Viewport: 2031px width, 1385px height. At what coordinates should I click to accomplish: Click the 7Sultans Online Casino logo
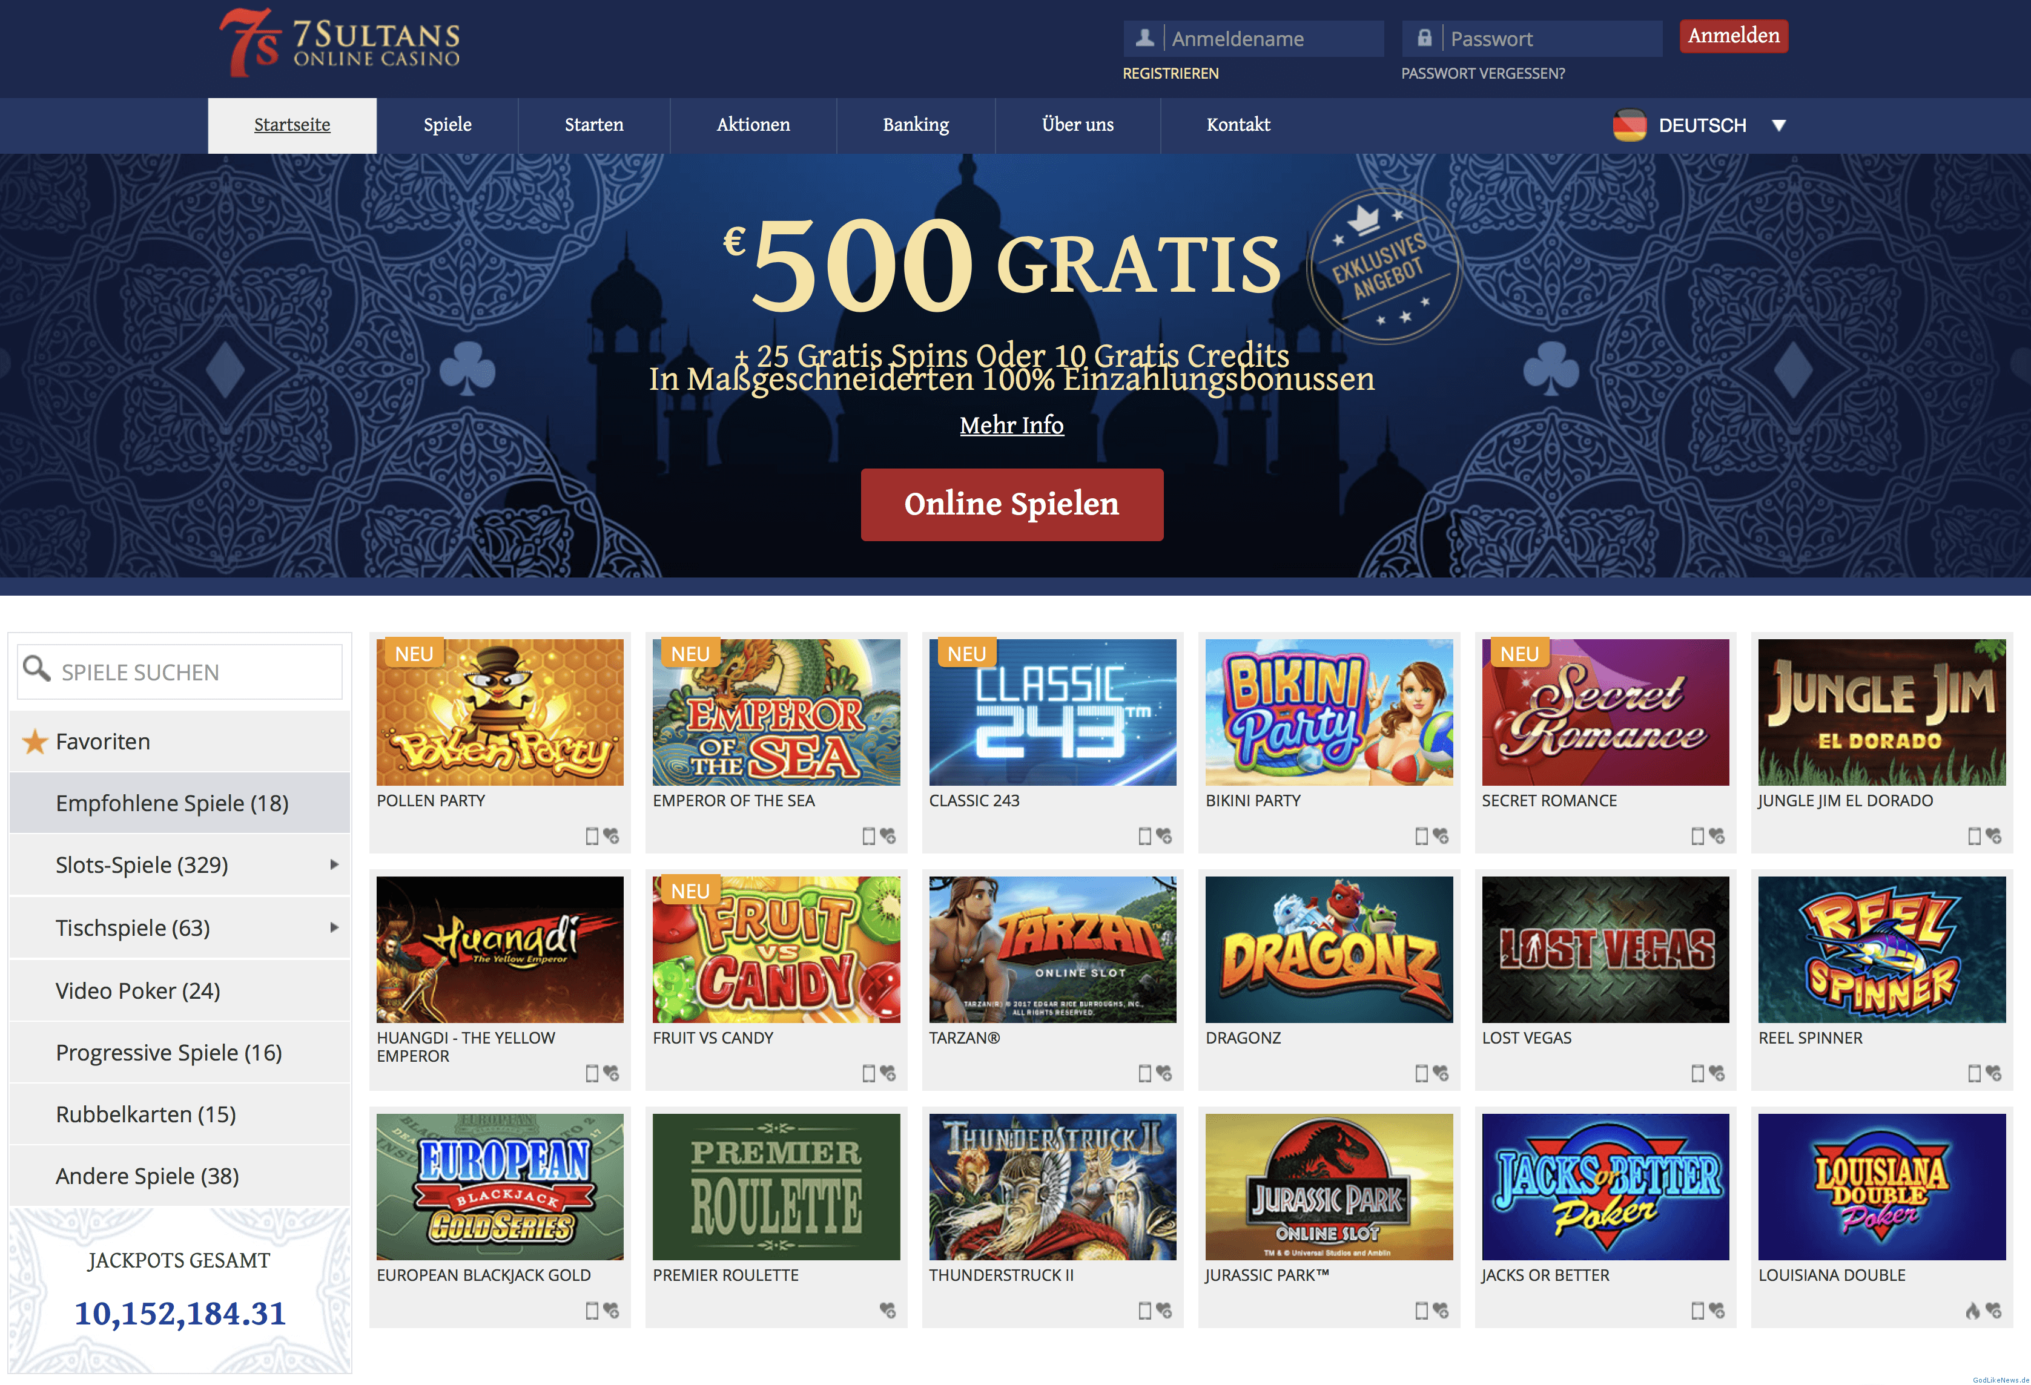tap(340, 43)
